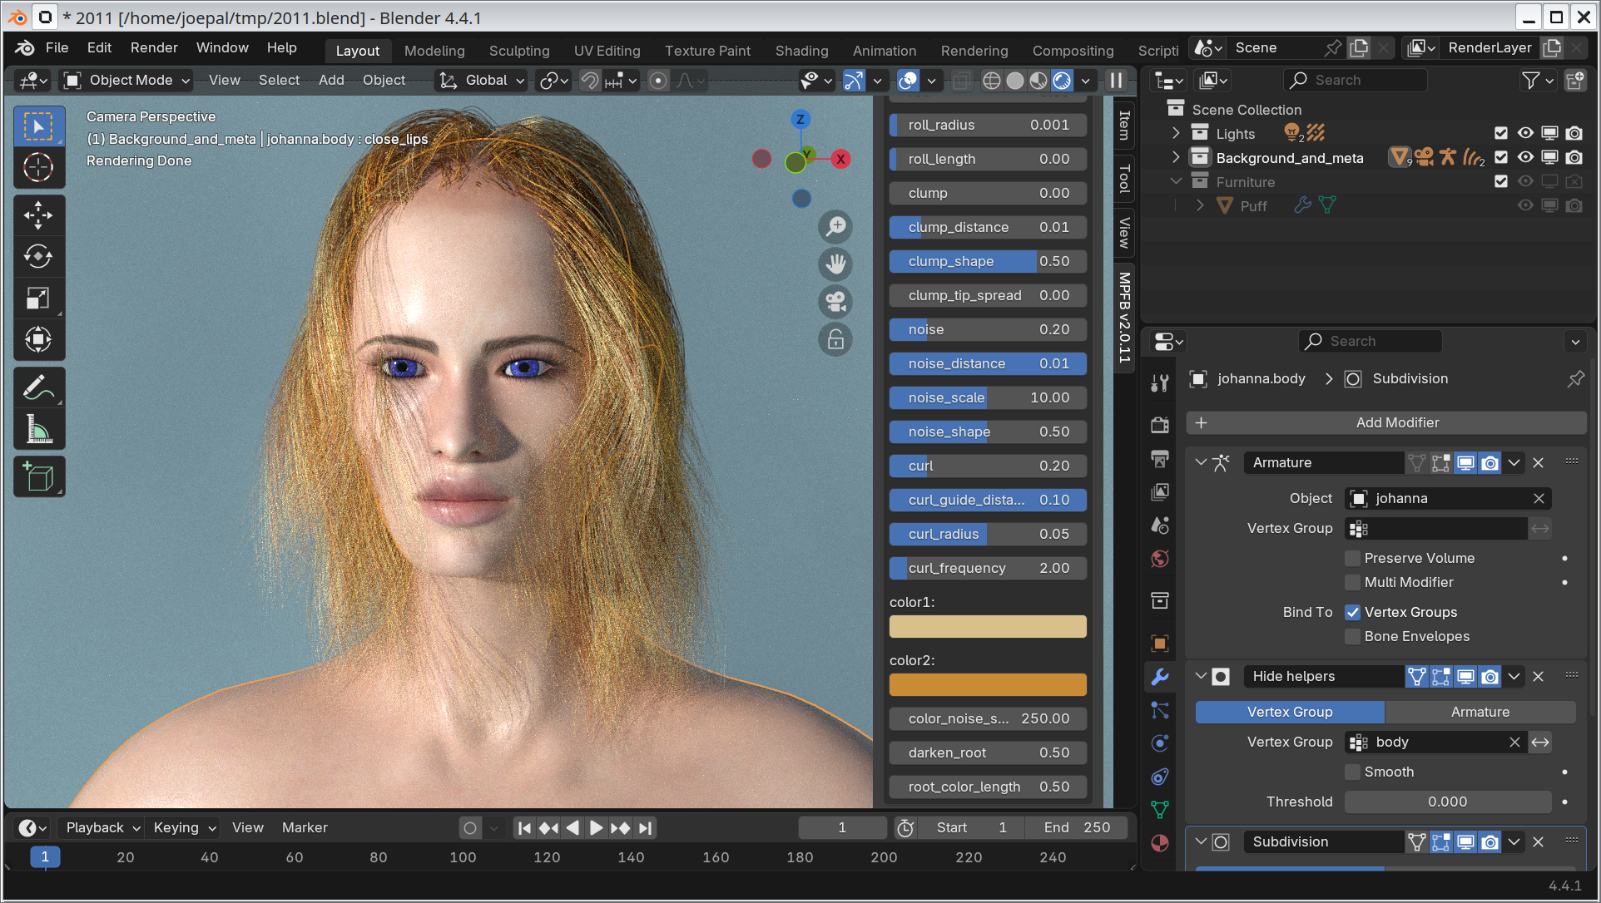
Task: Enable the Bone Envelopes checkbox
Action: 1353,636
